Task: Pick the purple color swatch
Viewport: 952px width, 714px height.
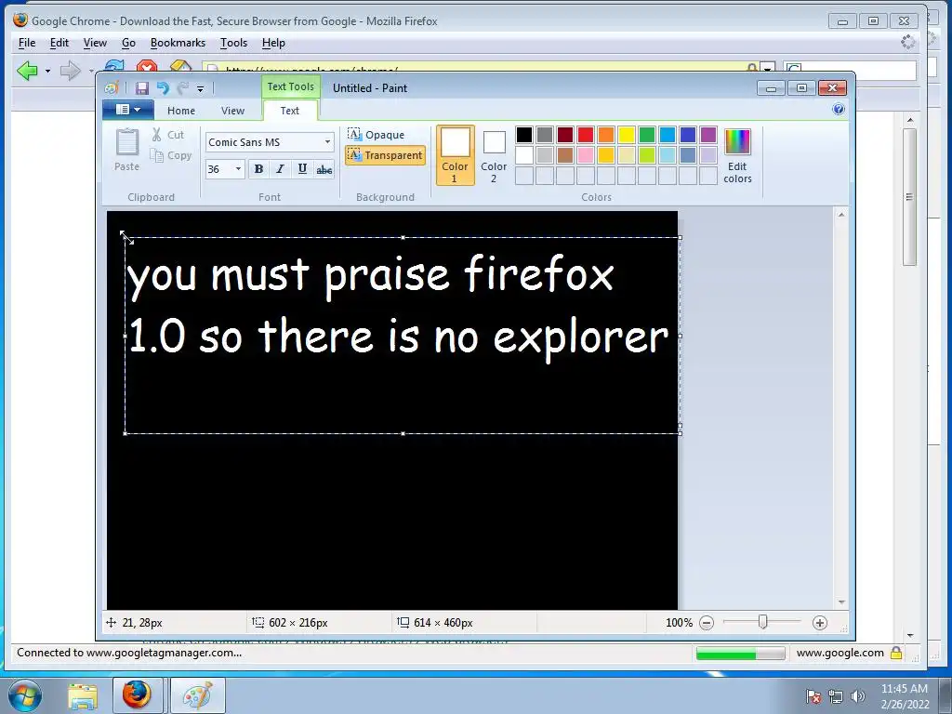Action: coord(707,135)
